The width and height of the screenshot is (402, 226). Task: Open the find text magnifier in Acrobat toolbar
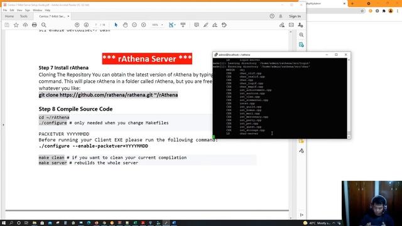44,25
